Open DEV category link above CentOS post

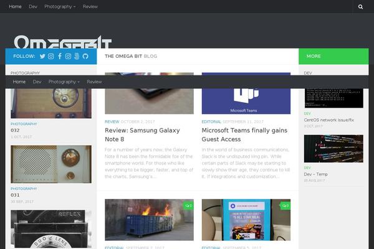307,114
